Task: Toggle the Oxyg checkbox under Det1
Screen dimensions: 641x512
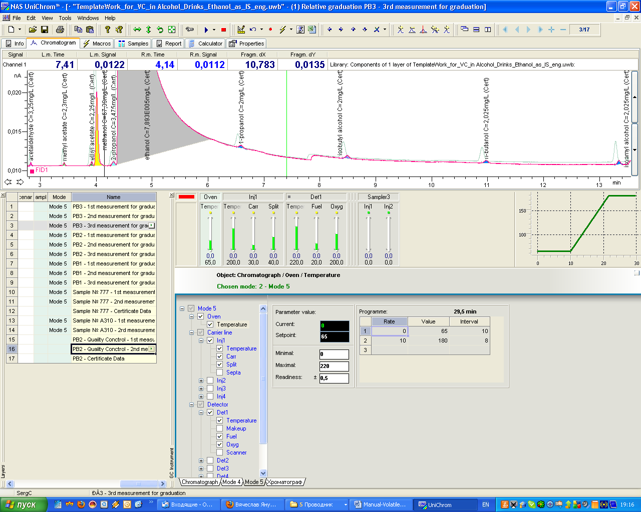Action: pos(220,444)
